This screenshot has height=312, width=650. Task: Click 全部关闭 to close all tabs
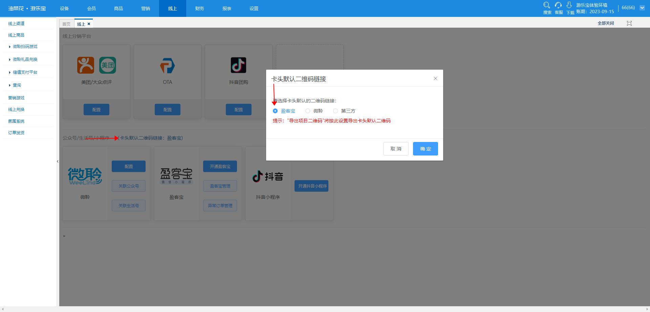tap(606, 23)
